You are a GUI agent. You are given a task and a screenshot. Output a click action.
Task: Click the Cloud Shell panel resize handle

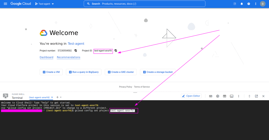(x=135, y=92)
